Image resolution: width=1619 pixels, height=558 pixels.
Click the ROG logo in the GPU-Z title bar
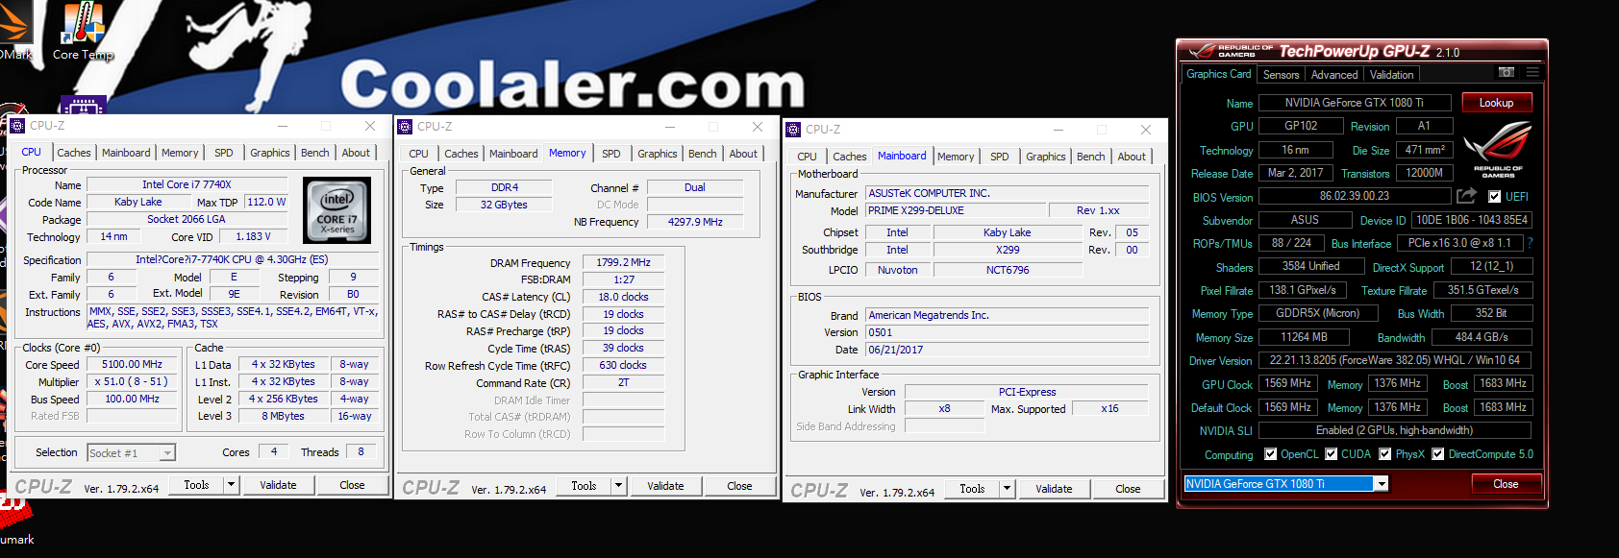point(1202,51)
